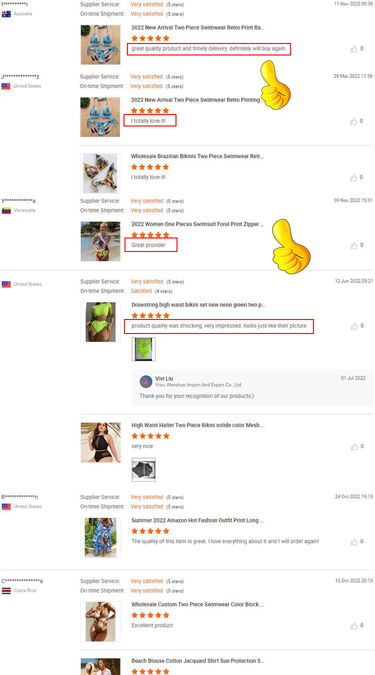
Task: Click thumbs-up on 'I will order again' review
Action: (354, 541)
